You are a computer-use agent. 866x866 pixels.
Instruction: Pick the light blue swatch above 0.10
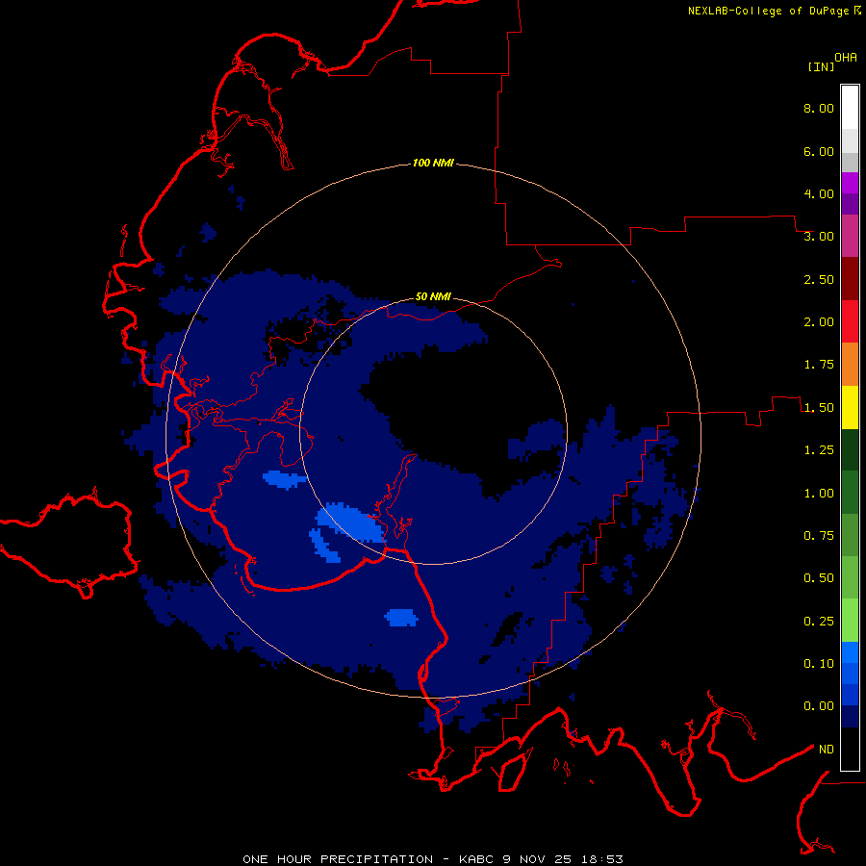[850, 652]
